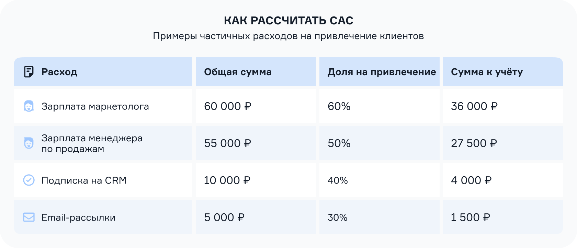577x248 pixels.
Task: Click the checkmark circle icon for CRM
Action: pos(29,180)
